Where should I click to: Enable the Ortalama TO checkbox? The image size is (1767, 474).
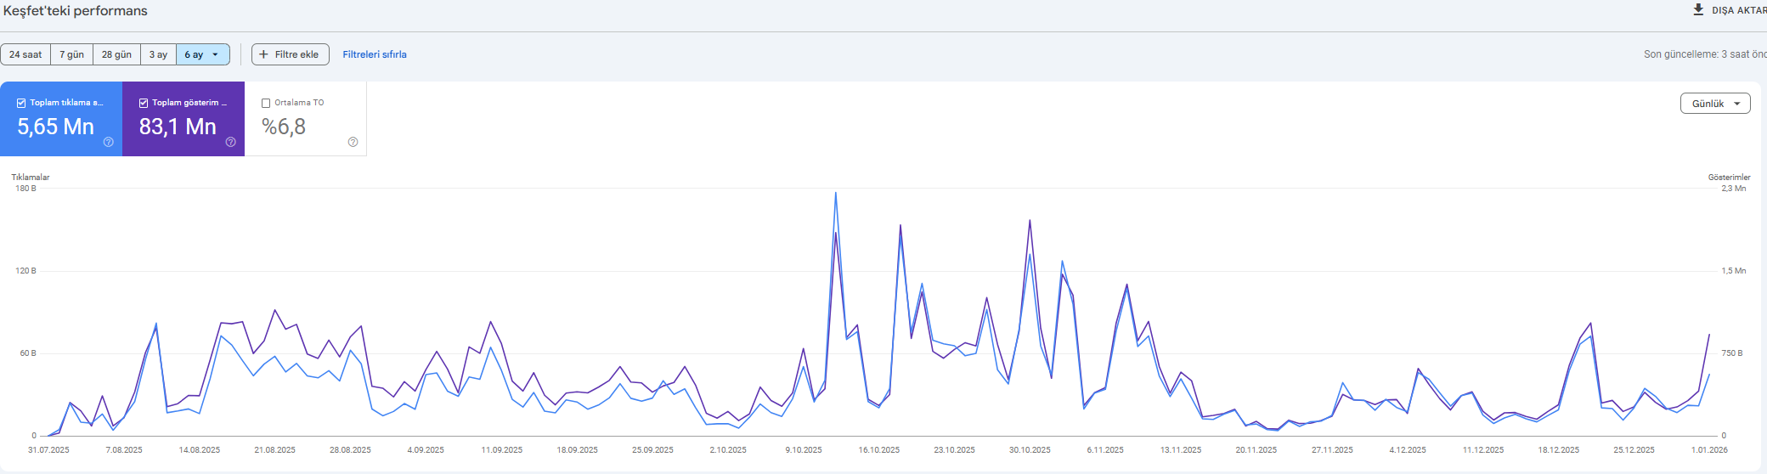(266, 103)
